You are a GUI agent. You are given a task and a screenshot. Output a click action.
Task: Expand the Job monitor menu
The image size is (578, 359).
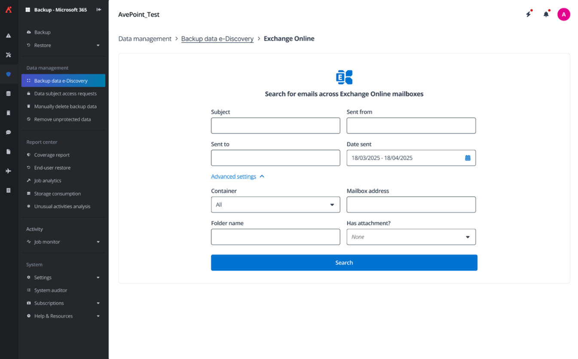coord(98,242)
